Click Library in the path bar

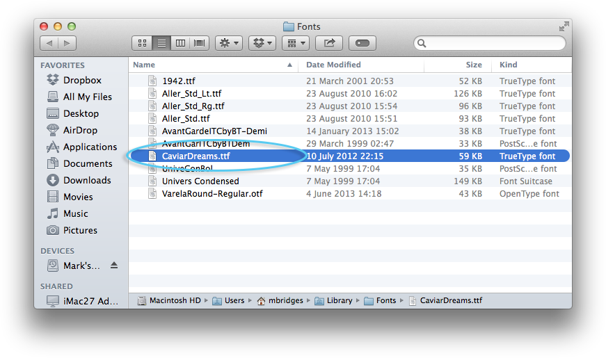point(333,300)
